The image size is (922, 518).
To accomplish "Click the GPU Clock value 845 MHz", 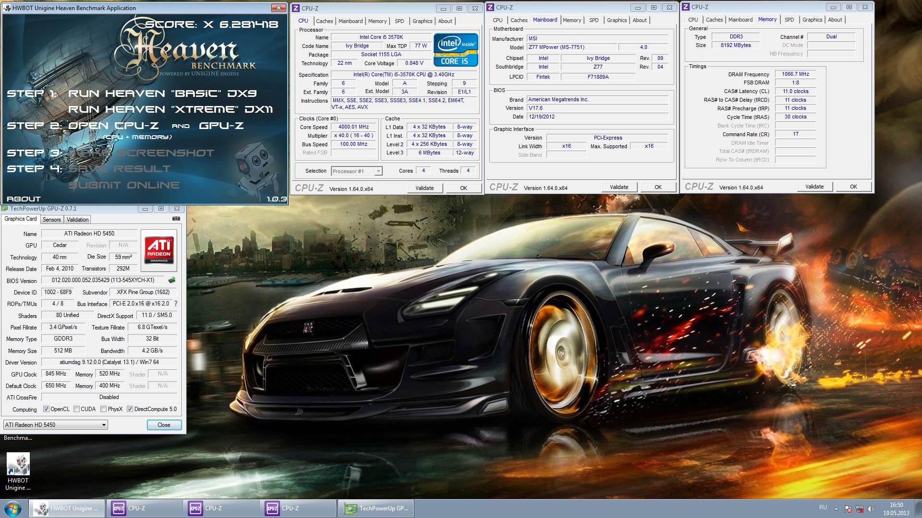I will click(x=56, y=374).
